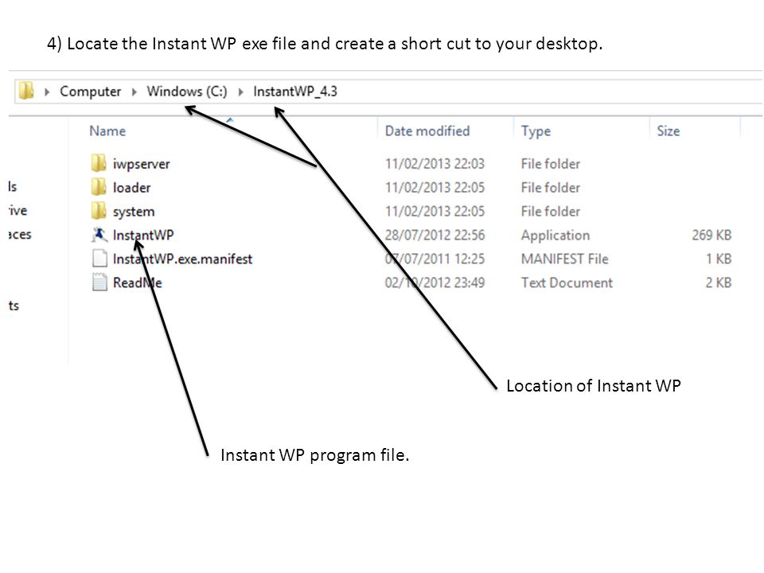764x573 pixels.
Task: Click the 269 KB size value
Action: point(711,236)
